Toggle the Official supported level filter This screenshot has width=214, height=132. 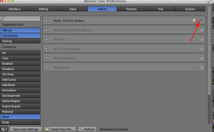point(20,30)
